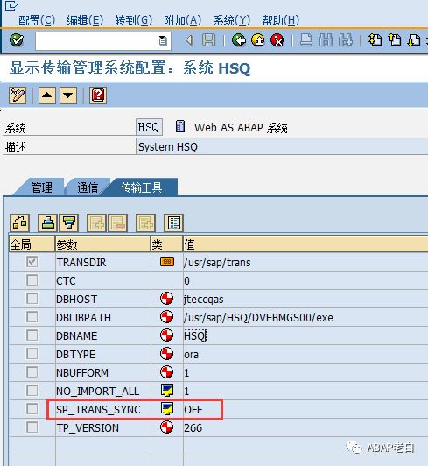Toggle the 全局 checkbox for NBUFFORM
The height and width of the screenshot is (466, 428).
point(32,372)
